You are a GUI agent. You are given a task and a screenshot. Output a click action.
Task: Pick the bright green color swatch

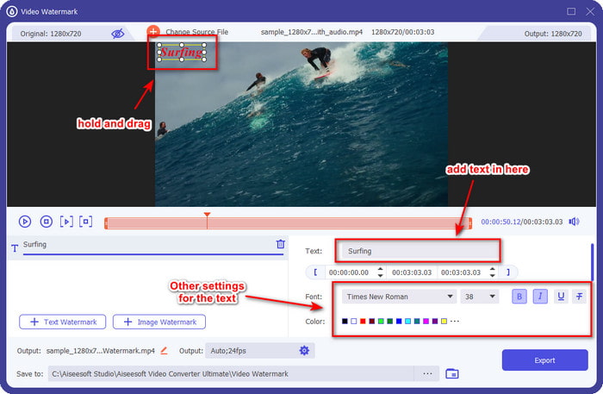(x=381, y=321)
